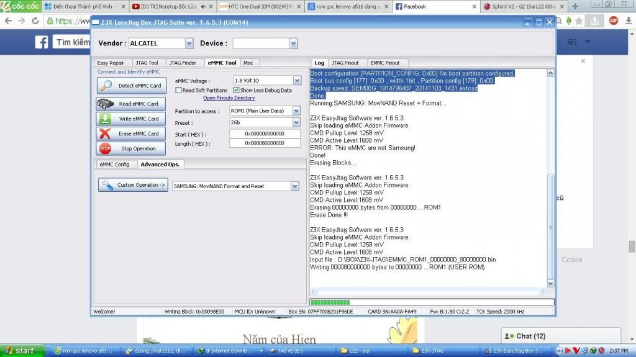Select the eMMC Tool tab

[x=222, y=63]
